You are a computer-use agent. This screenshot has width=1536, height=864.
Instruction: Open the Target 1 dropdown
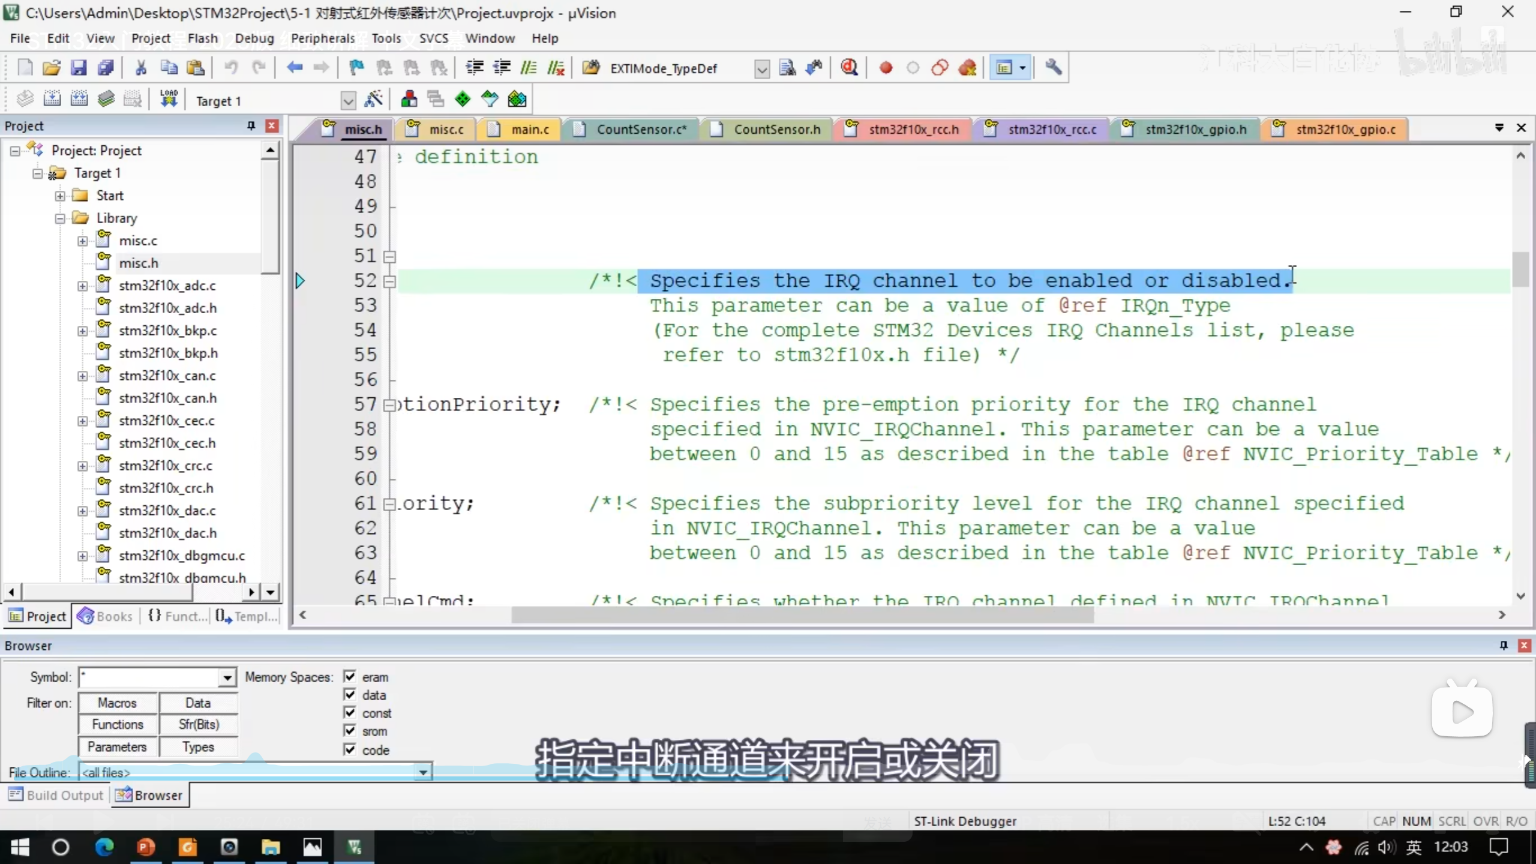(x=348, y=101)
